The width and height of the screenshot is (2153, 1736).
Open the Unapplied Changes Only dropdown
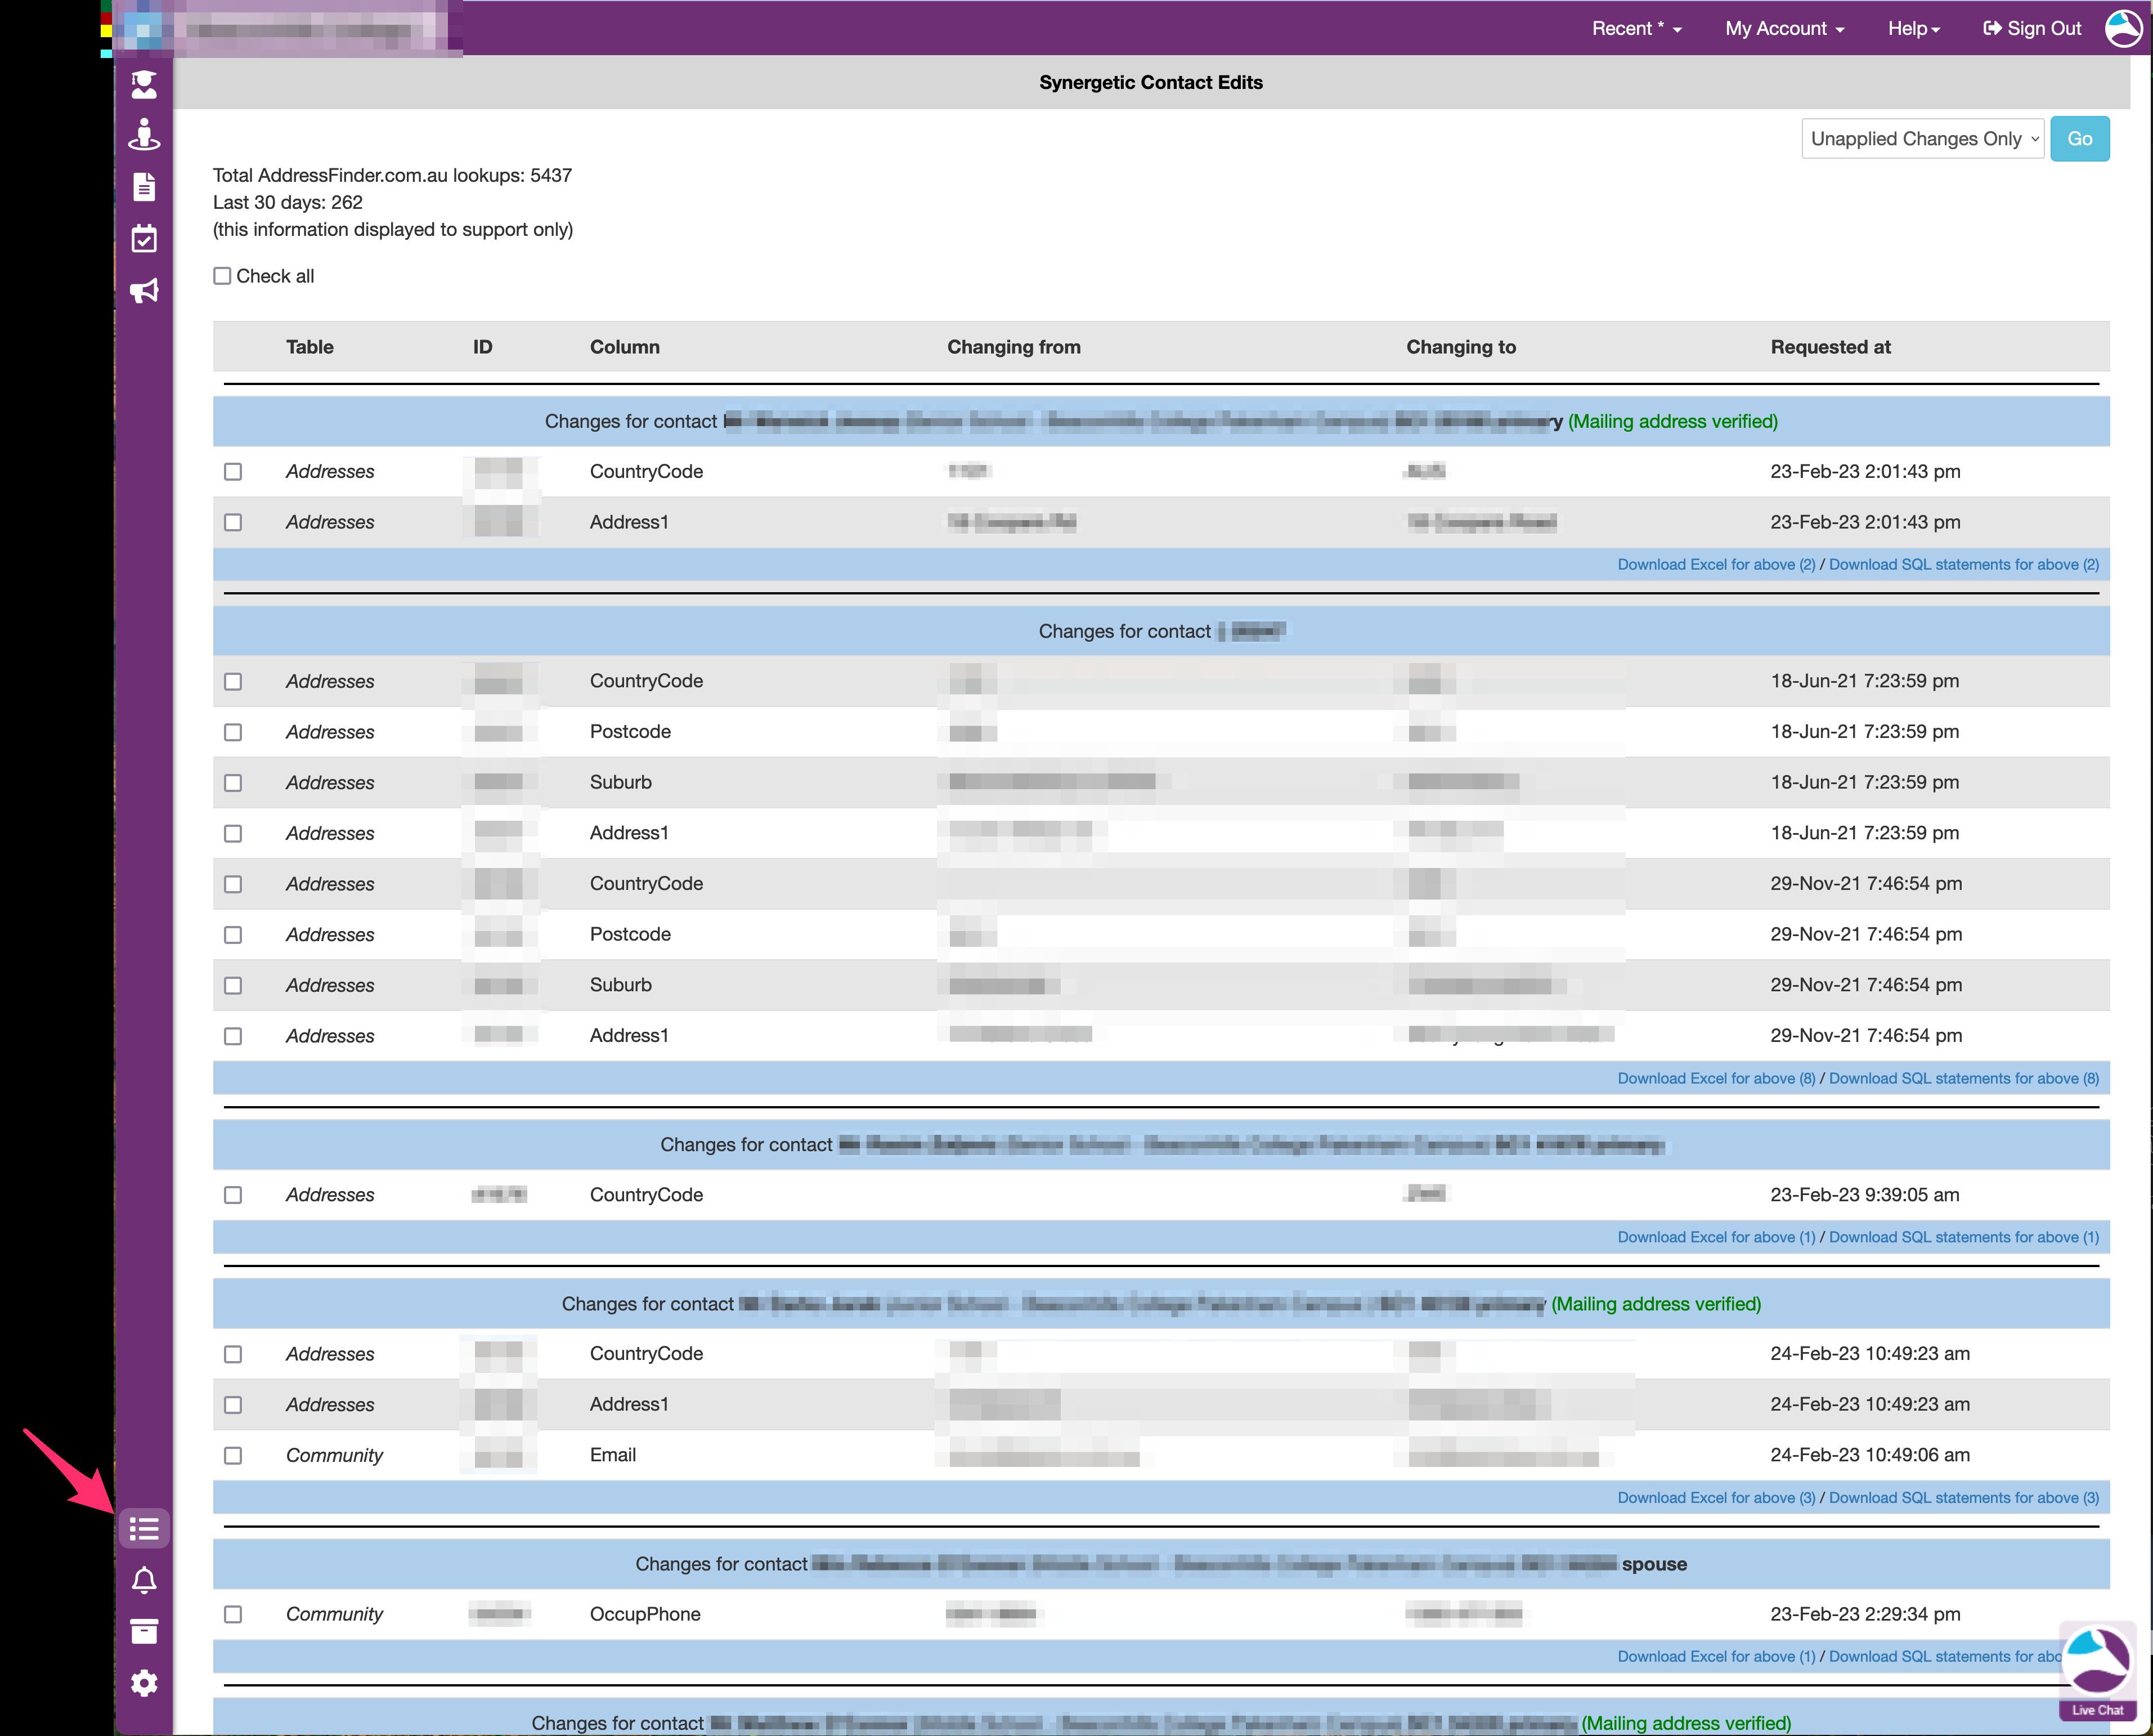click(1922, 139)
